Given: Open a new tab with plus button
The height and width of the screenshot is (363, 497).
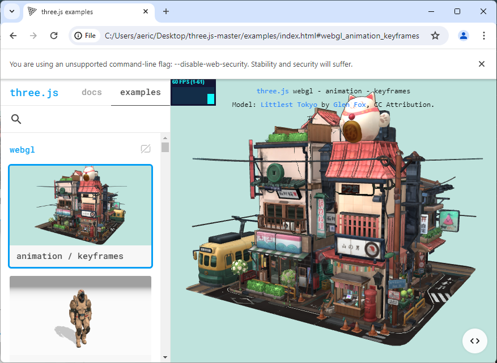Looking at the screenshot, I should [x=166, y=12].
